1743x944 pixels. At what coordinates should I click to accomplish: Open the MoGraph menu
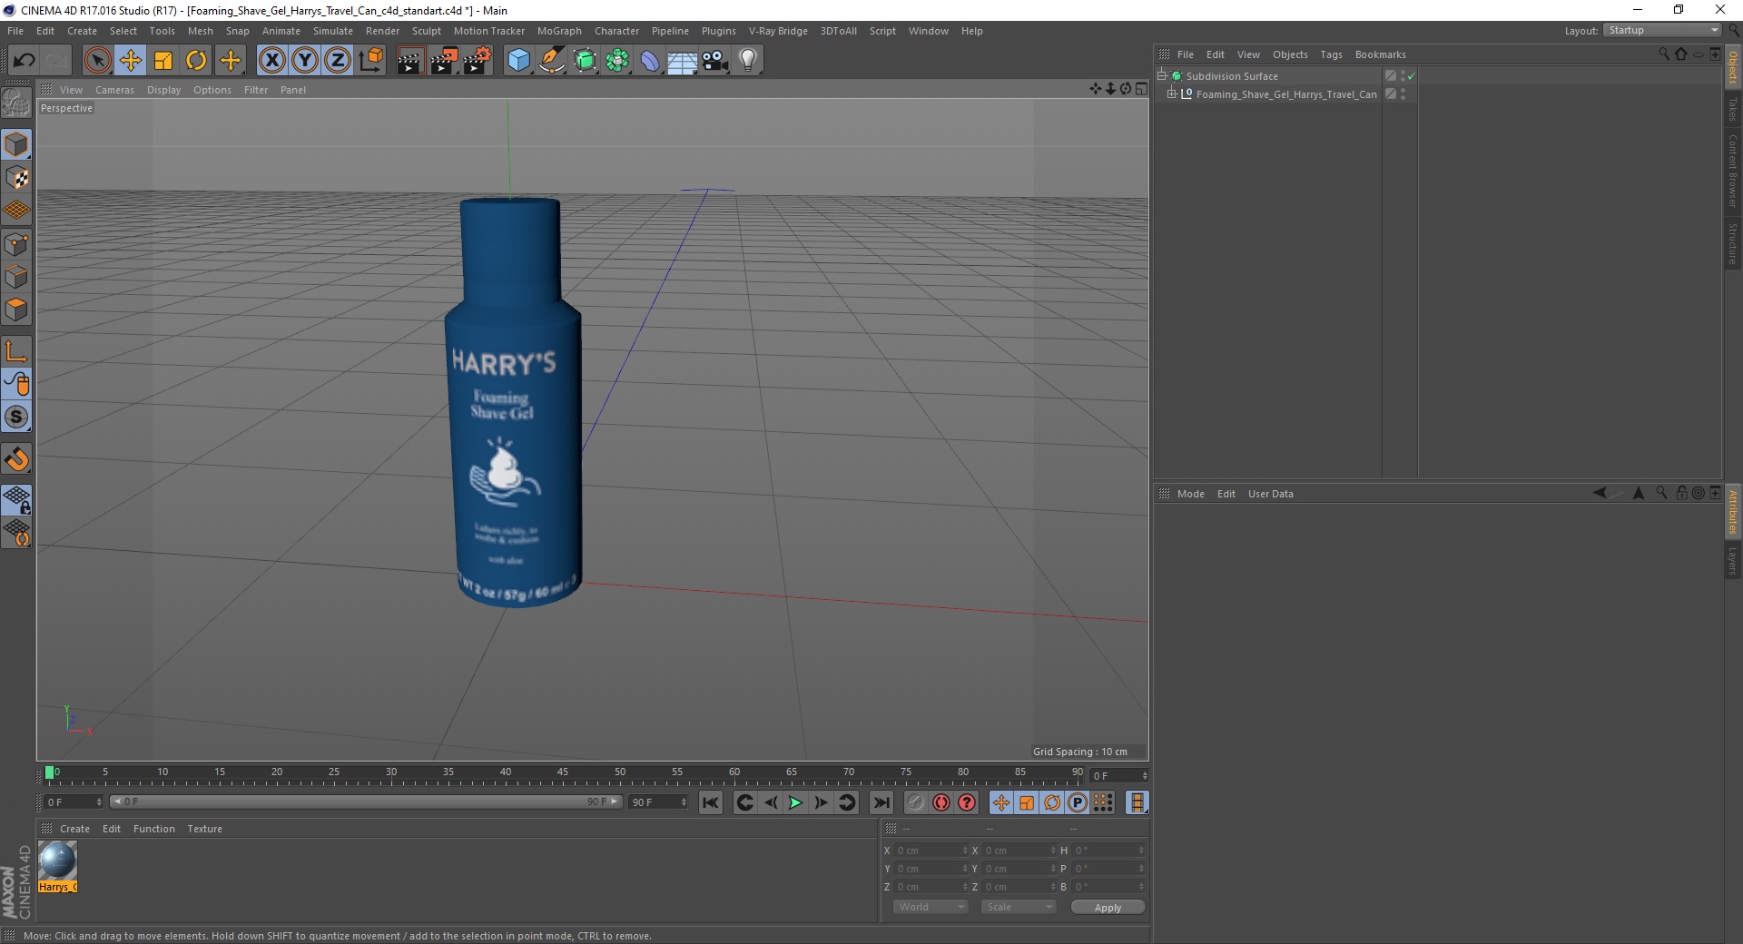click(559, 31)
